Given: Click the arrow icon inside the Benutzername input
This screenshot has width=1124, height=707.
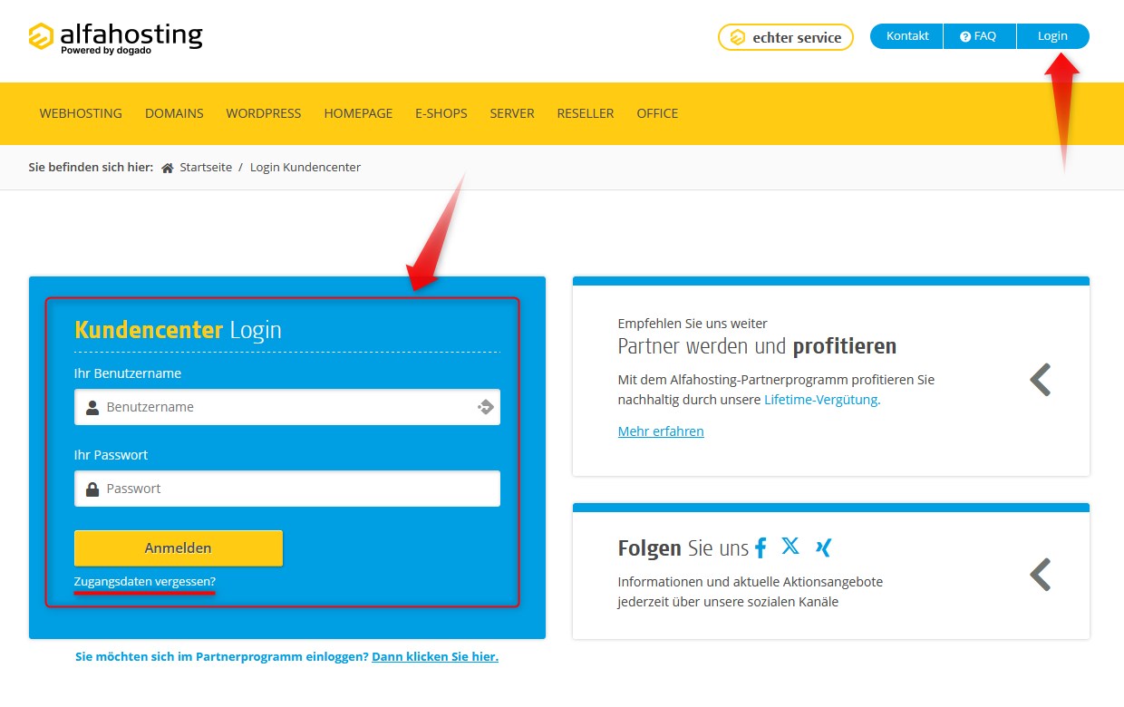Looking at the screenshot, I should coord(484,406).
